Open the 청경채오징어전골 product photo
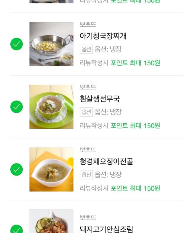Screen dimensions: 194x233 pyautogui.click(x=51, y=170)
